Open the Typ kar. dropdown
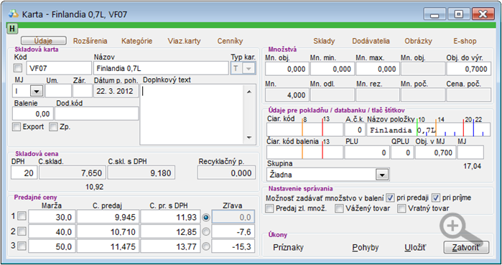 [x=248, y=68]
